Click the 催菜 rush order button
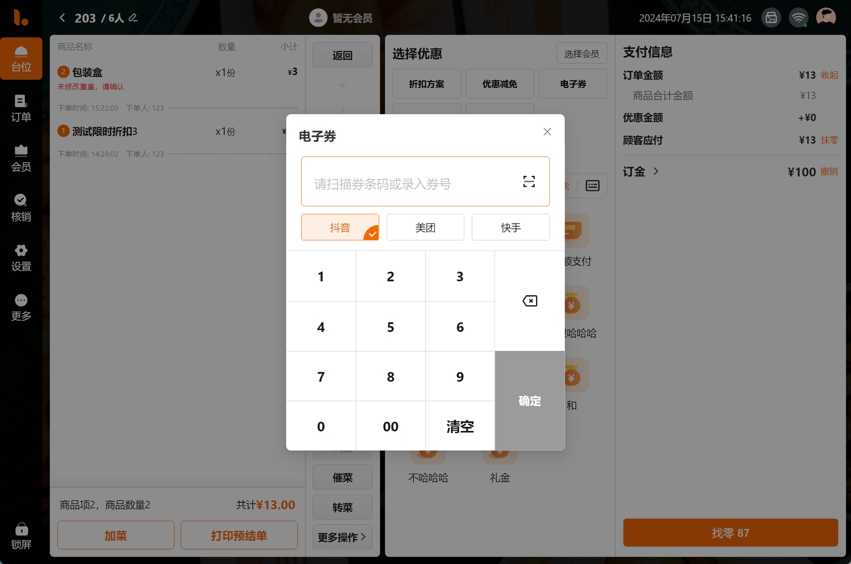Image resolution: width=851 pixels, height=564 pixels. click(343, 477)
